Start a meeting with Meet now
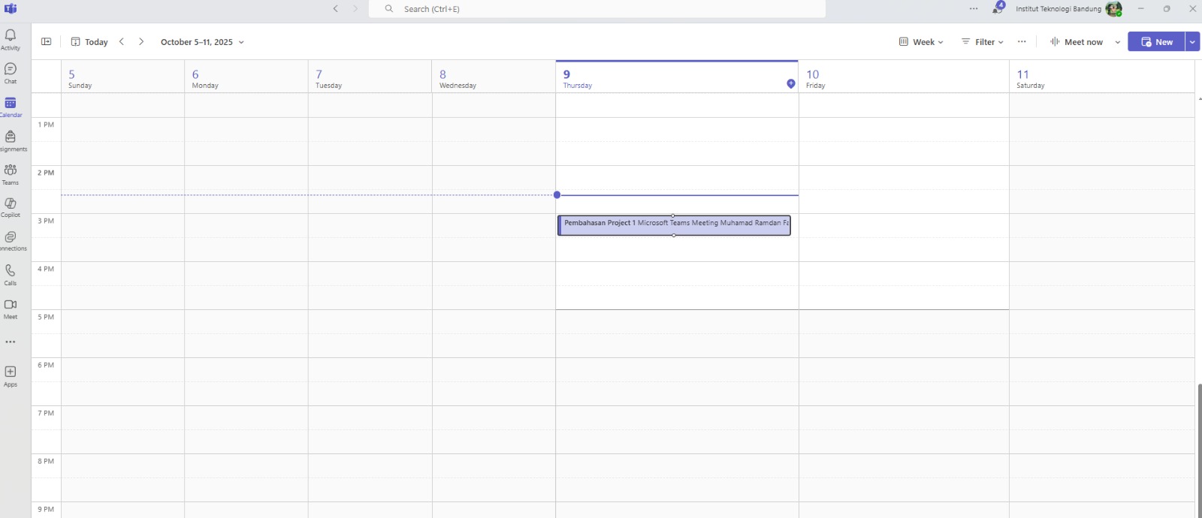The height and width of the screenshot is (518, 1202). 1077,42
